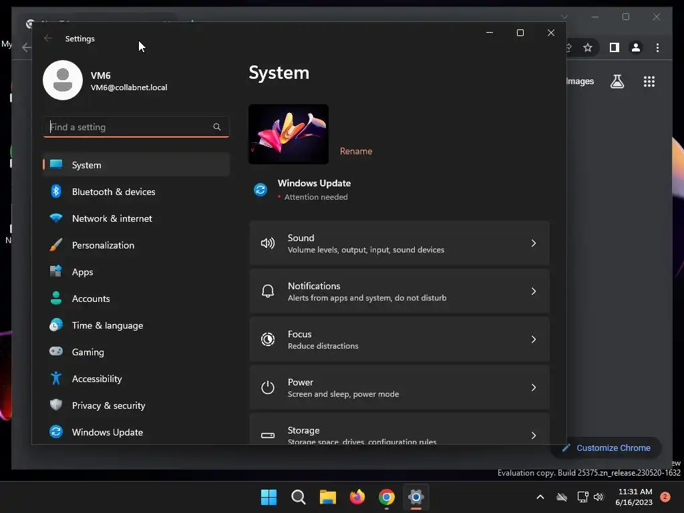This screenshot has width=684, height=513.
Task: Select Time & language label
Action: point(108,325)
